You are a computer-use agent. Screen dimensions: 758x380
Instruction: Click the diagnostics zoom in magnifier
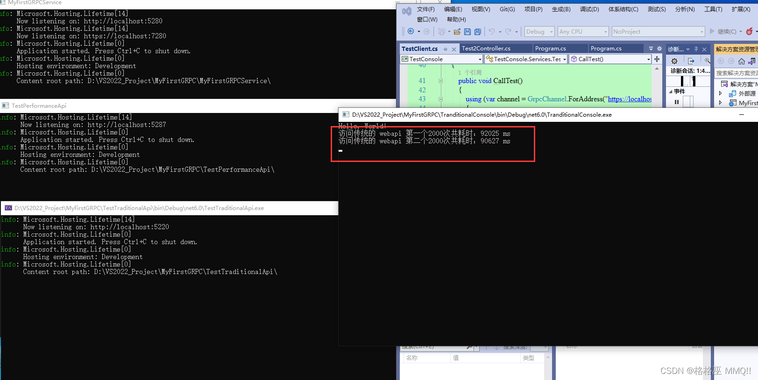coord(708,61)
